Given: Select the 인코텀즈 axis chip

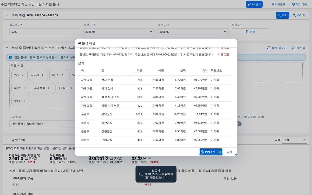Looking at the screenshot, I should (x=65, y=88).
